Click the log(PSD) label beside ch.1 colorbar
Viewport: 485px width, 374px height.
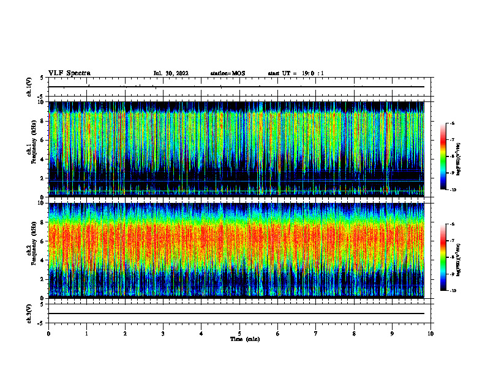click(459, 159)
